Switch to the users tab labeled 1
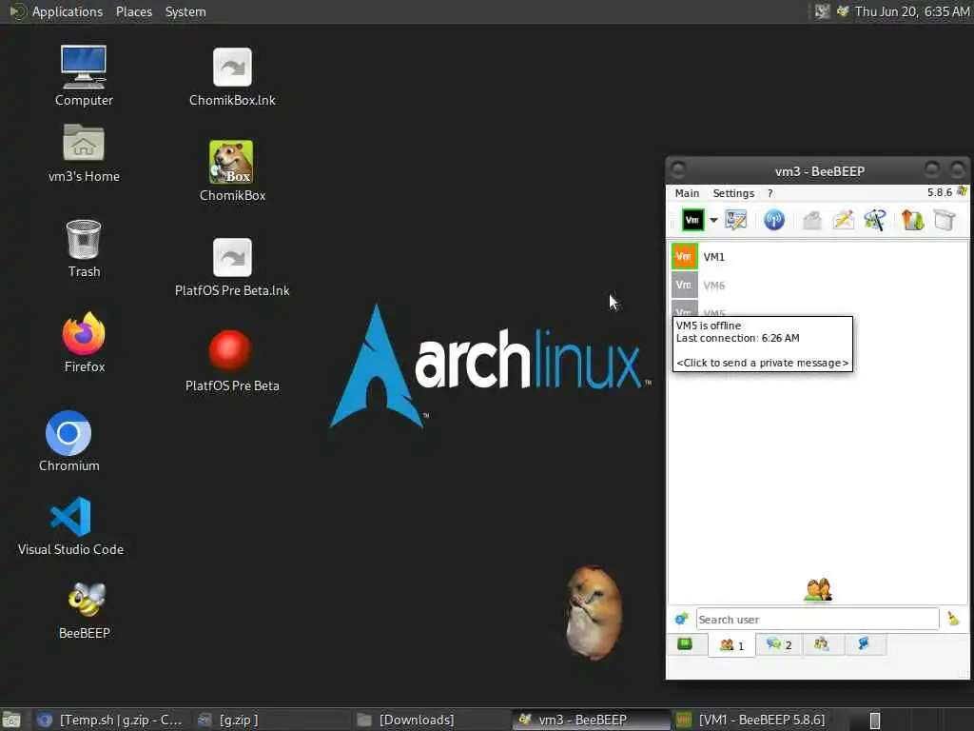Image resolution: width=974 pixels, height=731 pixels. coord(731,645)
